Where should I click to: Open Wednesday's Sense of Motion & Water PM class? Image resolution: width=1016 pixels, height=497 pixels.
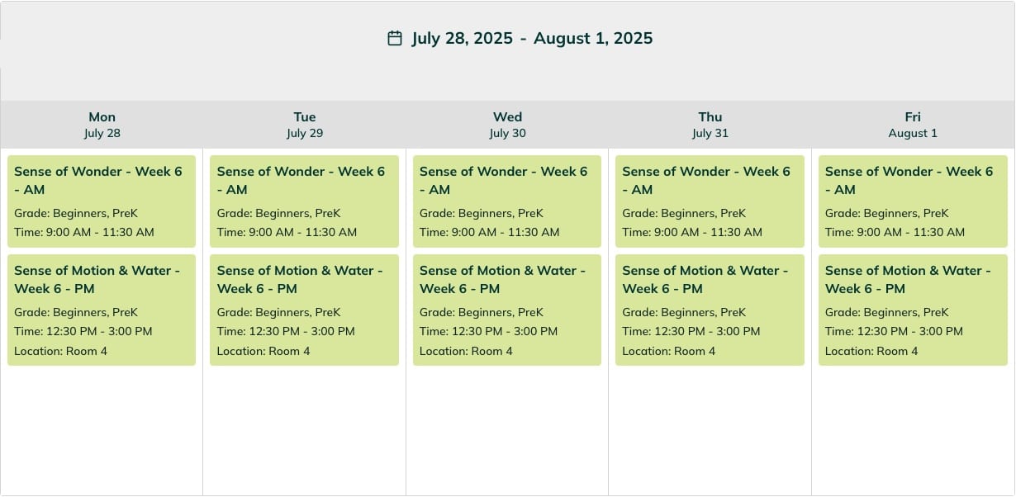click(507, 310)
